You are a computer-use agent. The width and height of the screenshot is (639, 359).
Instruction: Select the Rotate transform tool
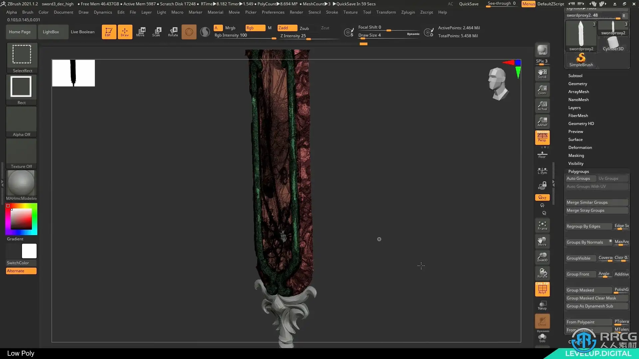pos(173,32)
